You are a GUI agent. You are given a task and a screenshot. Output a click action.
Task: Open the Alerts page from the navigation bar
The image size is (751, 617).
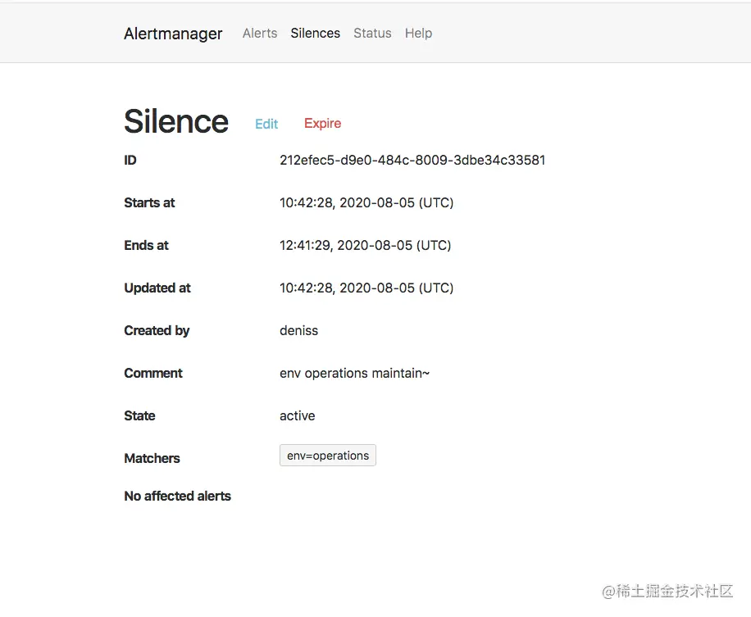(259, 33)
